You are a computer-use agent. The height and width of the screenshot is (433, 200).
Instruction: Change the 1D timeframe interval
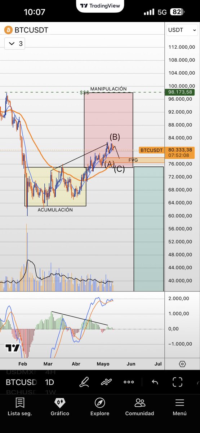tap(49, 382)
